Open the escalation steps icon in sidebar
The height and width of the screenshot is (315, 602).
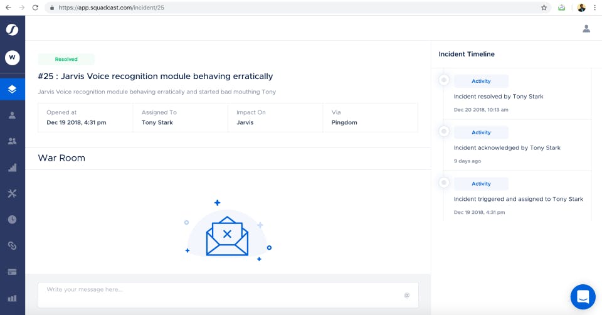tap(13, 168)
